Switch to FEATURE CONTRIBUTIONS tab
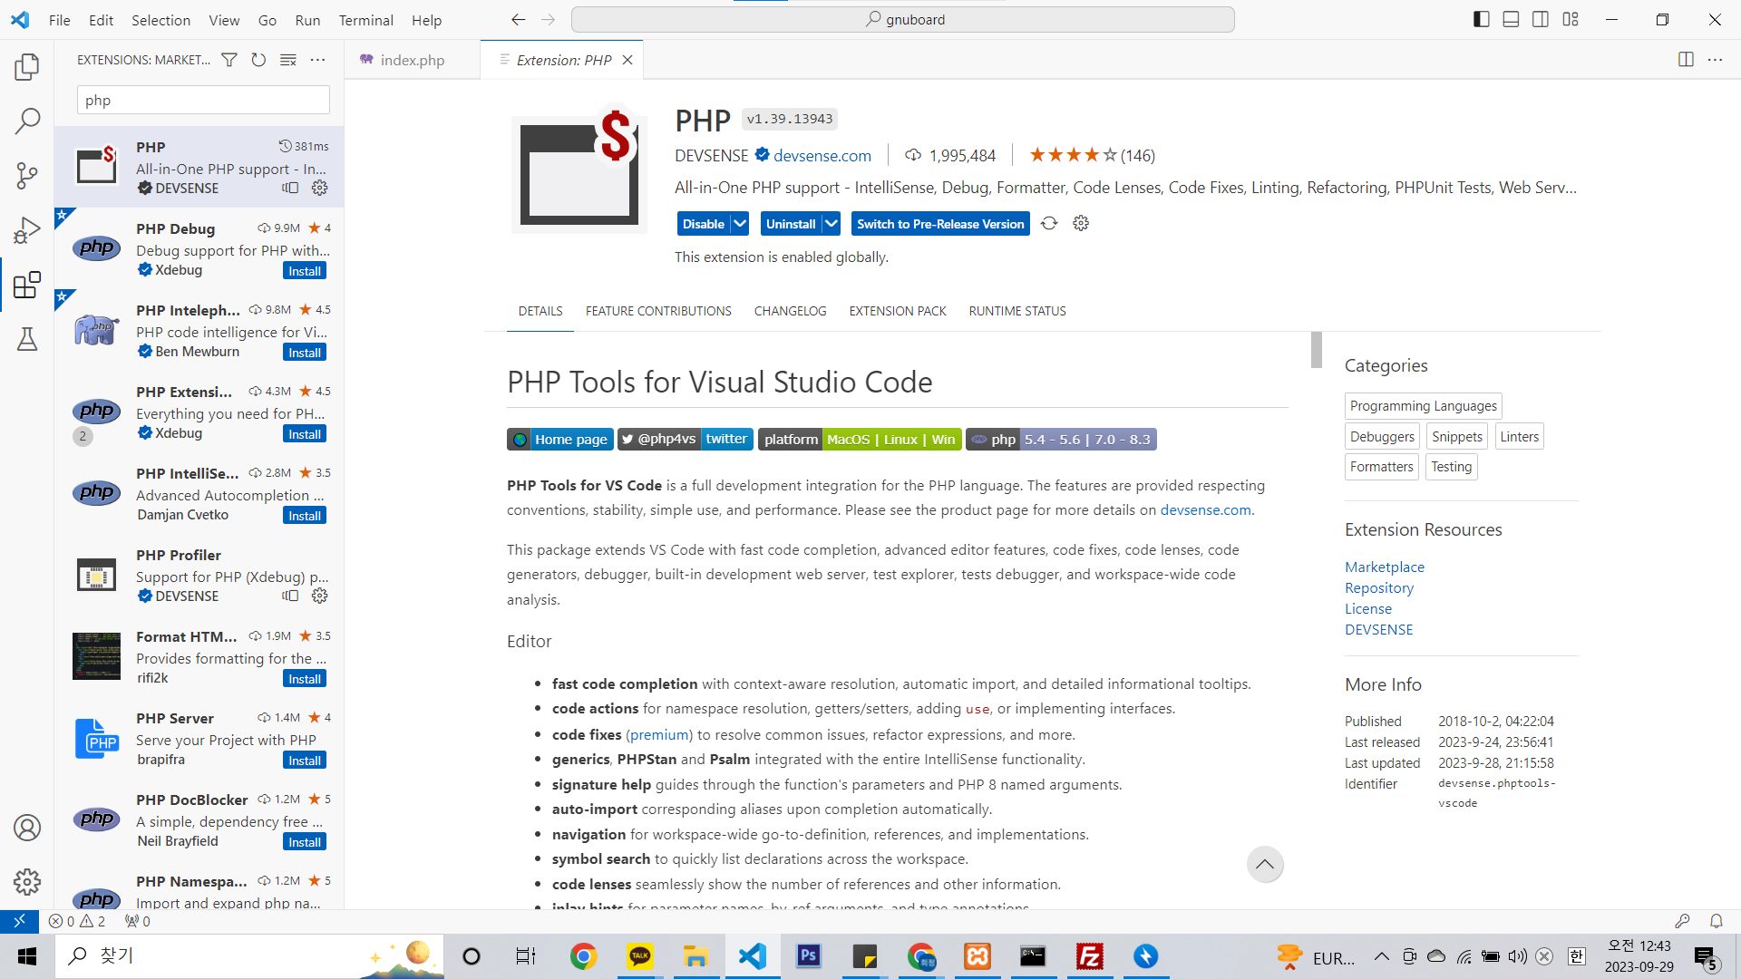 [658, 311]
